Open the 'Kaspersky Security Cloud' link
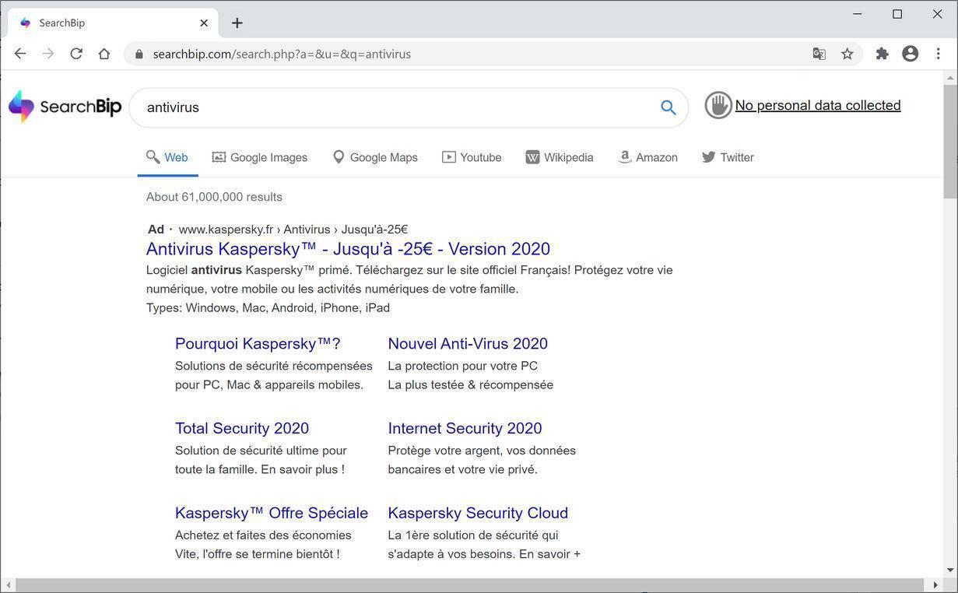The height and width of the screenshot is (593, 958). (478, 514)
